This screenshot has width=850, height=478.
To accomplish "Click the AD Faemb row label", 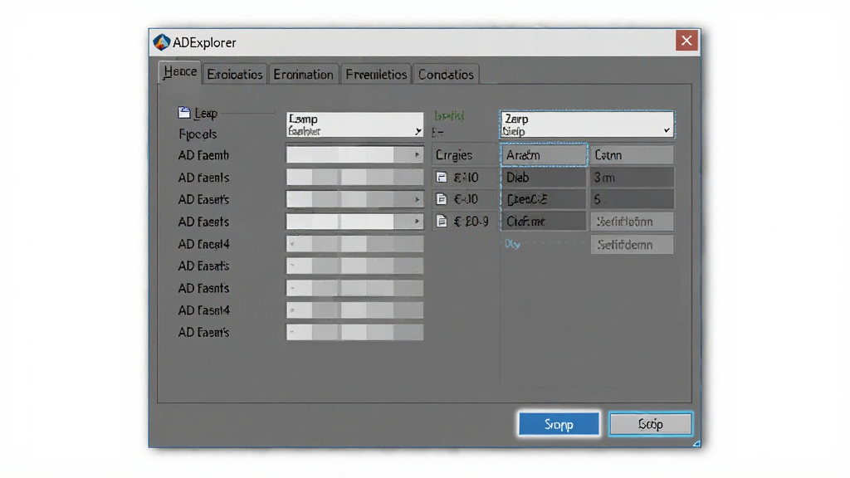I will [x=203, y=155].
